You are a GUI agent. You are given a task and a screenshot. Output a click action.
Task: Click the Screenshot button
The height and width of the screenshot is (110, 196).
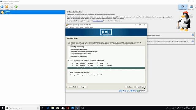coord(72,87)
